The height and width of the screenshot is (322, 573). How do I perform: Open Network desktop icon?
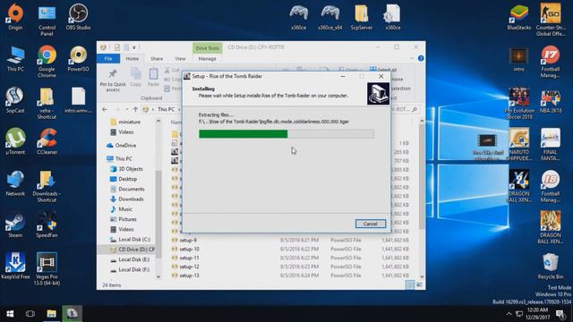pyautogui.click(x=15, y=183)
